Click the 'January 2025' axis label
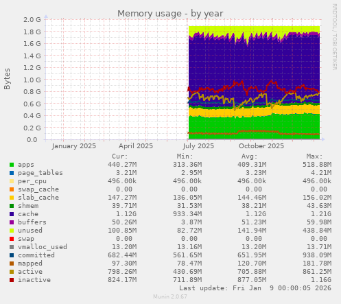The image size is (341, 304). 74,146
